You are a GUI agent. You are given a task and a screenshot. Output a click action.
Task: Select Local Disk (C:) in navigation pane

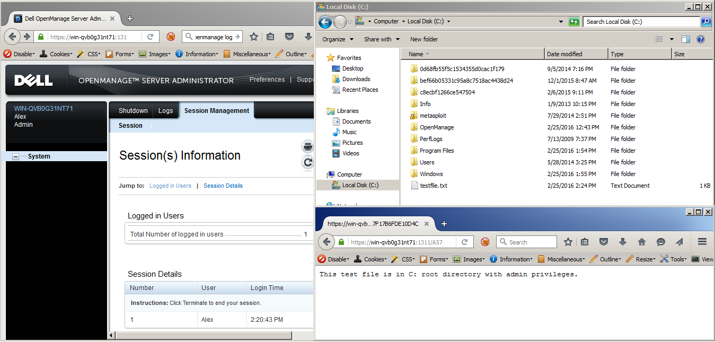[x=360, y=185]
